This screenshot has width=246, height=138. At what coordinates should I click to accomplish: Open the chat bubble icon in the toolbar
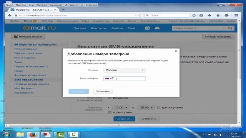[x=226, y=15]
